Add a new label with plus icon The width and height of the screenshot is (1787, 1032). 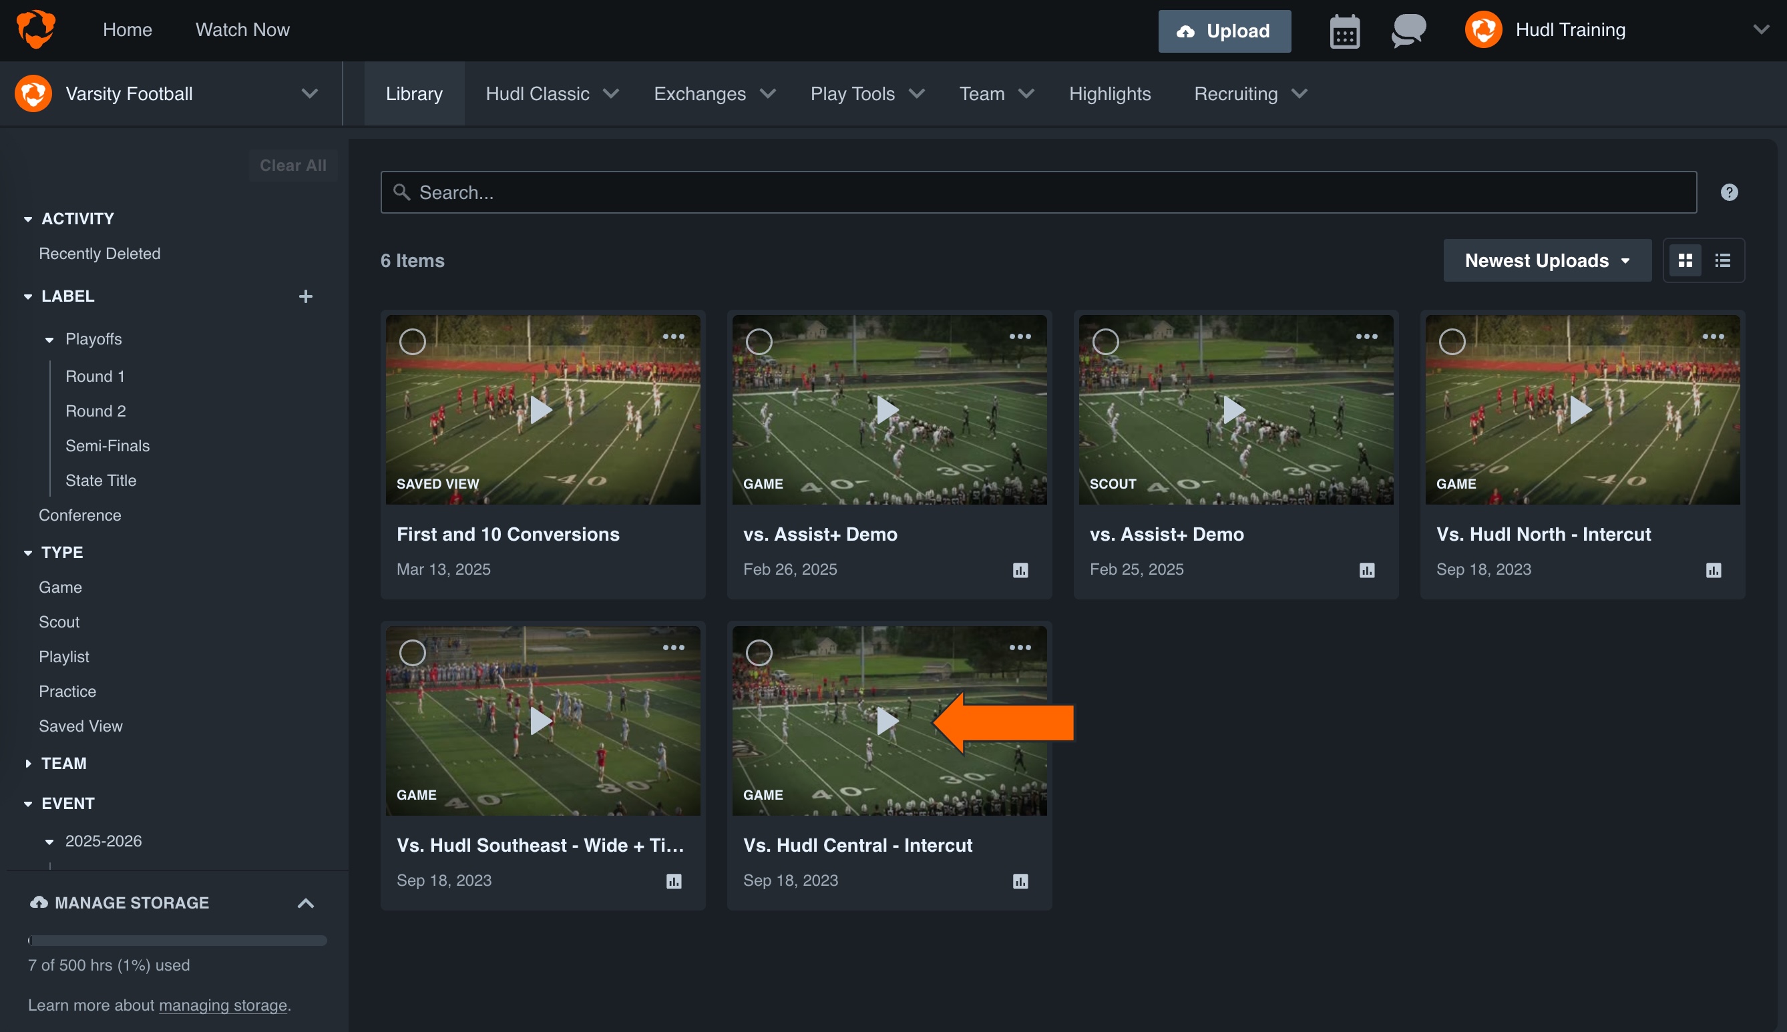click(305, 296)
